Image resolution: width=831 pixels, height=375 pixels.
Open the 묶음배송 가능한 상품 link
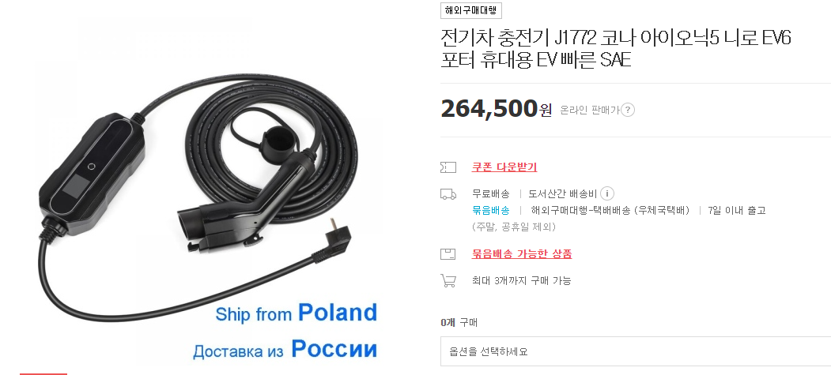coord(522,254)
